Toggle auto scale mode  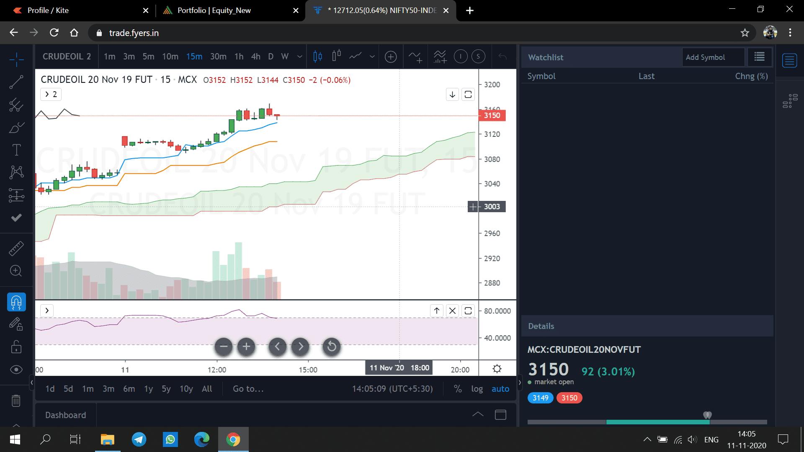tap(500, 389)
